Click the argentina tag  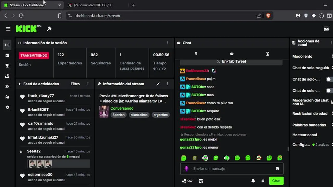click(161, 115)
